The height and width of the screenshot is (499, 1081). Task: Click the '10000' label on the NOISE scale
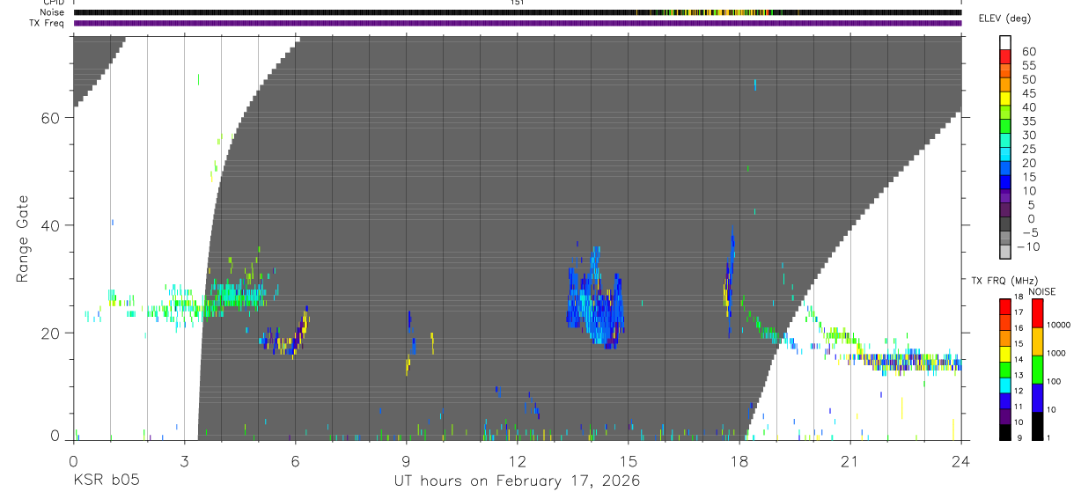coord(1056,325)
